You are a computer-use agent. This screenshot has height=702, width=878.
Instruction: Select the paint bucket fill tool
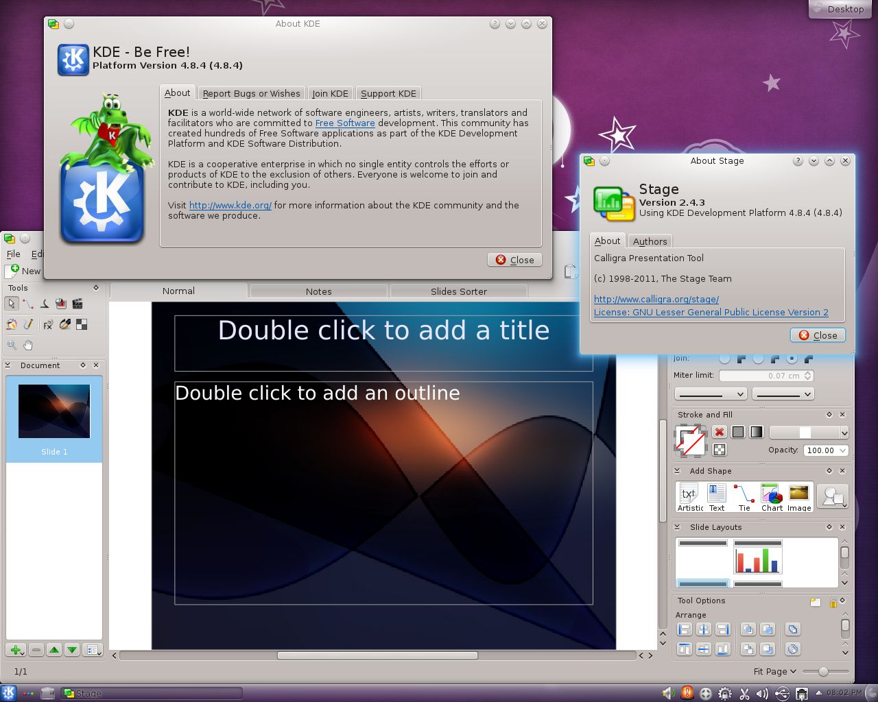12,324
